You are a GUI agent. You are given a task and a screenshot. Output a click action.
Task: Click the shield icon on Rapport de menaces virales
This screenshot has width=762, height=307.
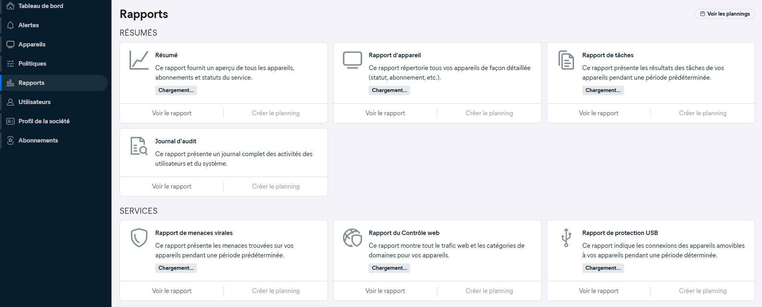coord(138,238)
